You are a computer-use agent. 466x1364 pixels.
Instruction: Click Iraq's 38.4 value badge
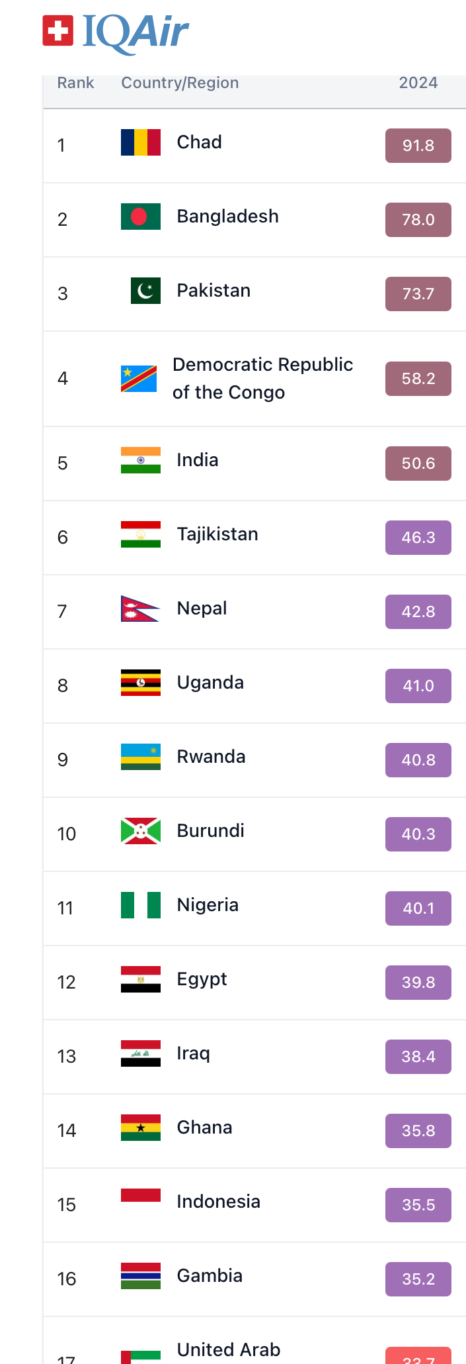(418, 1057)
